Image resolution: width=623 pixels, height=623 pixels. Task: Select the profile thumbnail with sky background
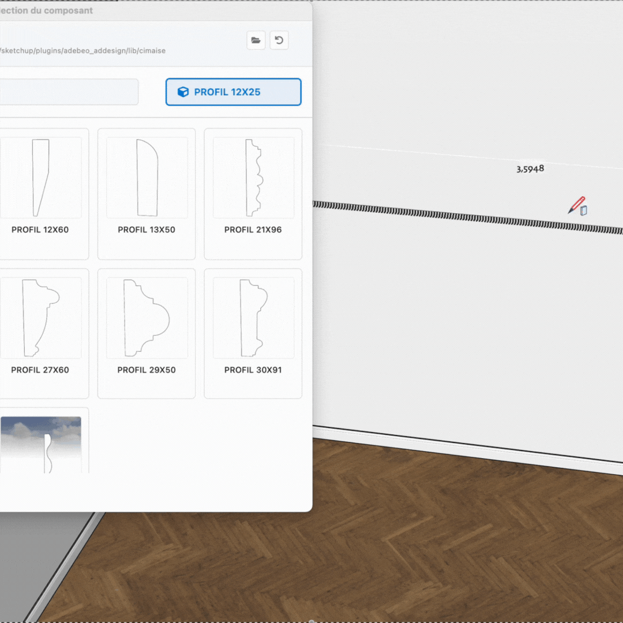pos(40,445)
